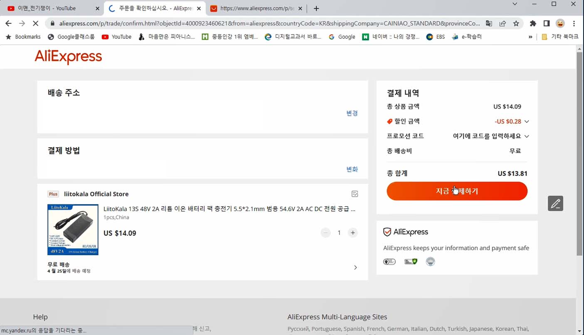The image size is (584, 335).
Task: Open the Chrome three-dot menu
Action: click(x=574, y=23)
